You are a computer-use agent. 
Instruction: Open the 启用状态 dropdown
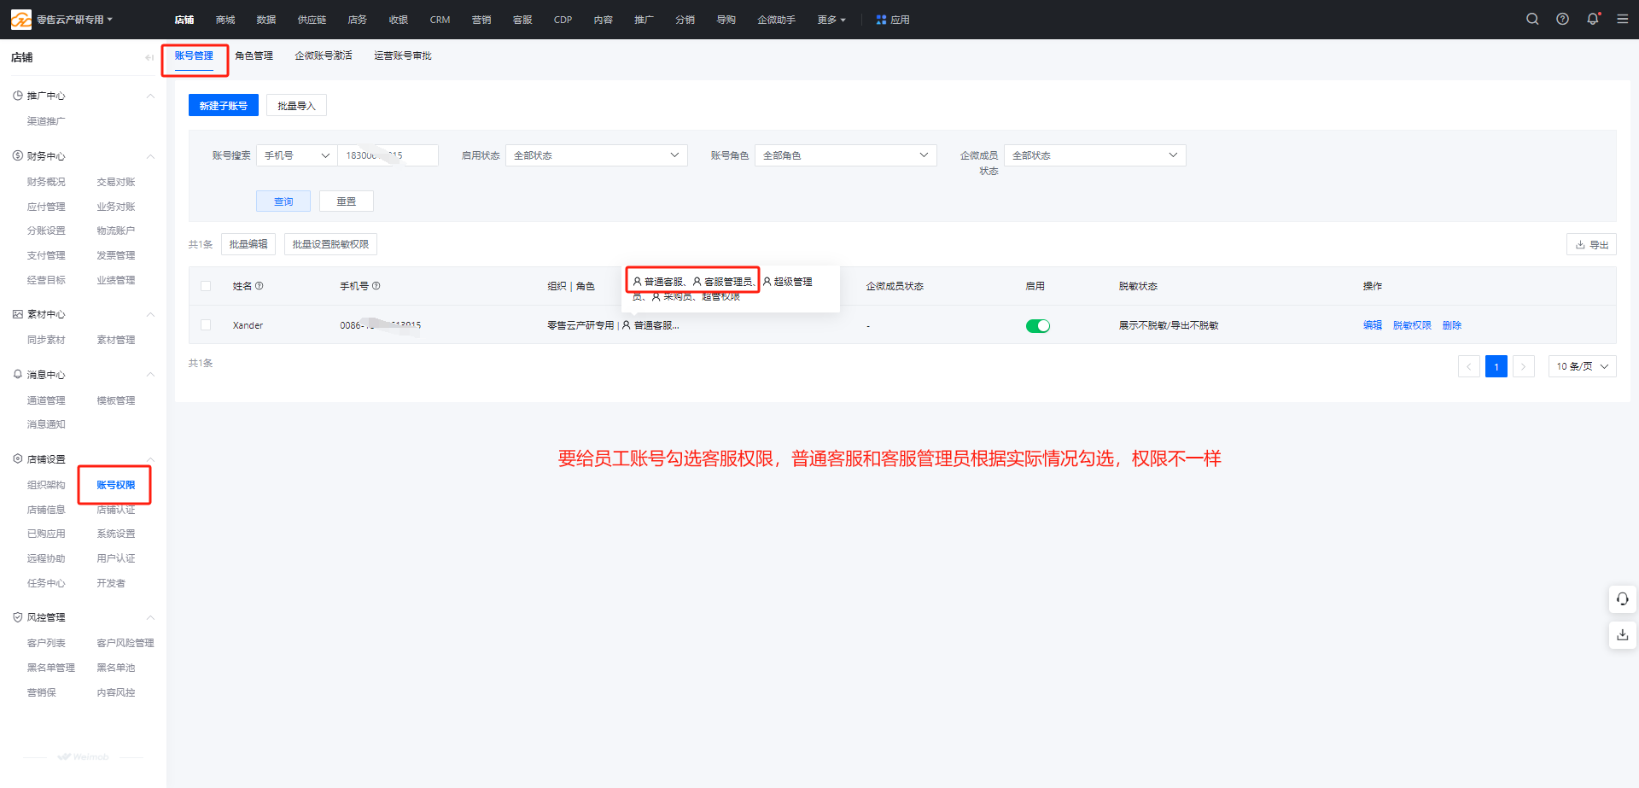tap(596, 155)
